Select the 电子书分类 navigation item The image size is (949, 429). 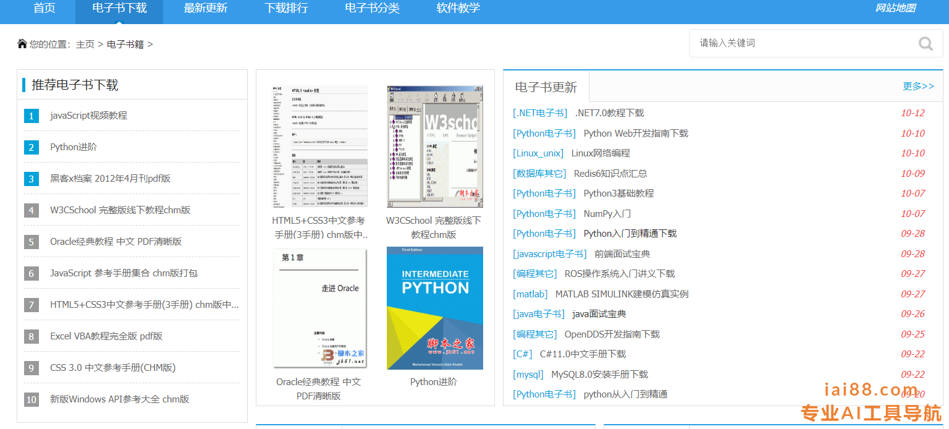tap(372, 9)
